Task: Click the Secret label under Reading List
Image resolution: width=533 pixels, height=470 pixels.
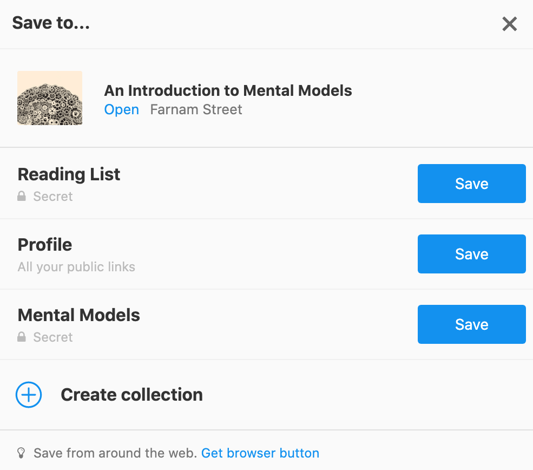Action: click(x=53, y=197)
